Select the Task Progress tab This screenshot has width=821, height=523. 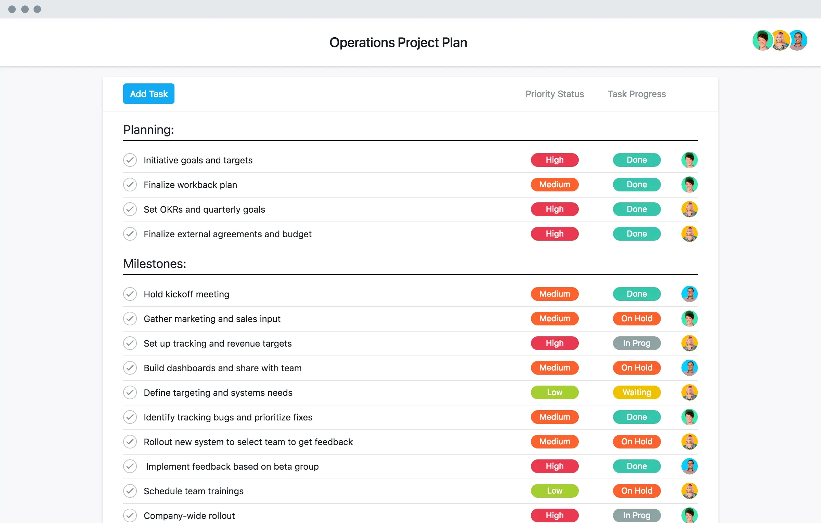pos(636,93)
